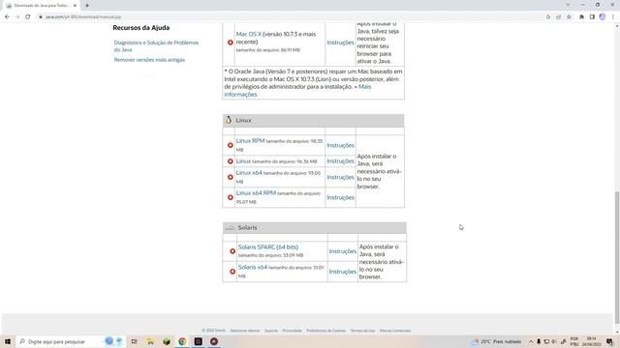This screenshot has width=620, height=348.
Task: Click the browser forward arrow
Action: (17, 17)
